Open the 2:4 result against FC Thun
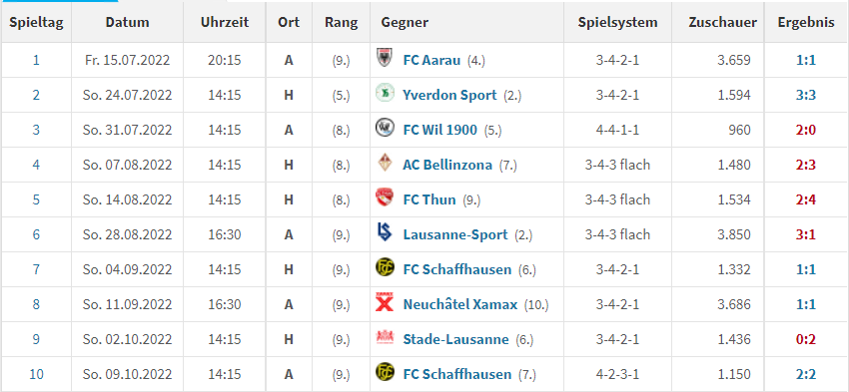Image resolution: width=849 pixels, height=392 pixels. [x=806, y=199]
